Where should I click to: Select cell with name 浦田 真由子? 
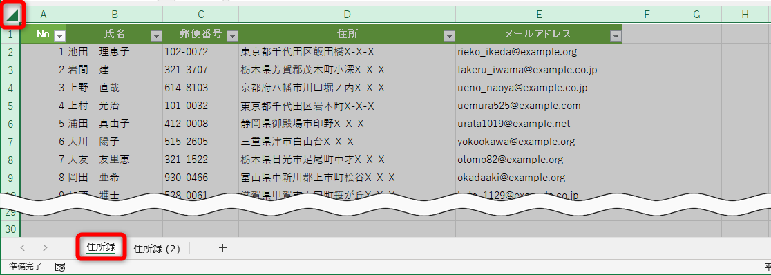tap(115, 124)
